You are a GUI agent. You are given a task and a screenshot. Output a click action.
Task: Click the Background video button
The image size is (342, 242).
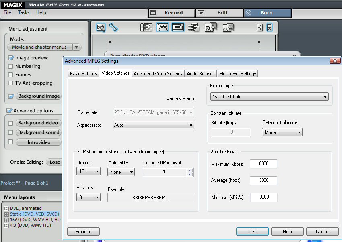[38, 123]
